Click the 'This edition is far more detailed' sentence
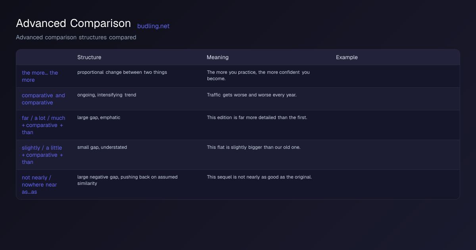Image resolution: width=476 pixels, height=250 pixels. coord(257,117)
